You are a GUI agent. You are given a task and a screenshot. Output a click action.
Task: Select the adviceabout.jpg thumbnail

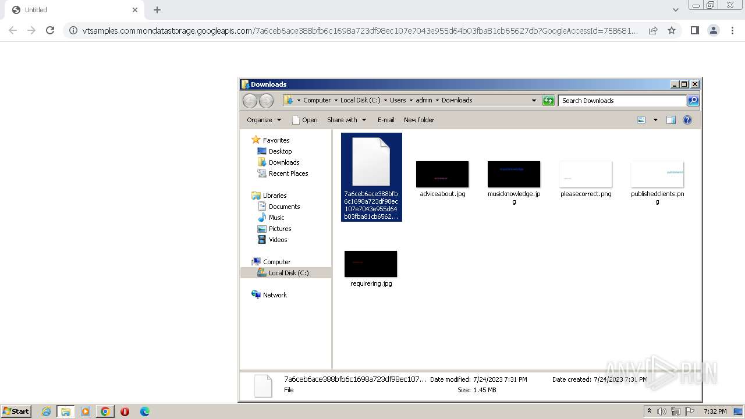pos(442,175)
